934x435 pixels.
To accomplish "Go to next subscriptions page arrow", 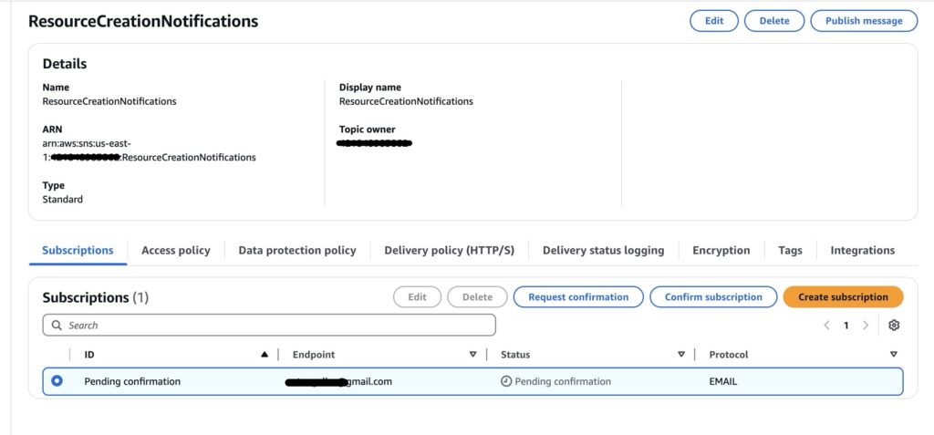I will 866,326.
